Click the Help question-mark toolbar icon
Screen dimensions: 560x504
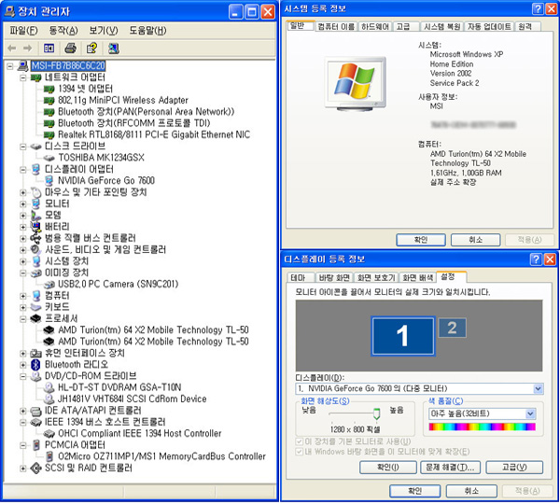(x=91, y=49)
